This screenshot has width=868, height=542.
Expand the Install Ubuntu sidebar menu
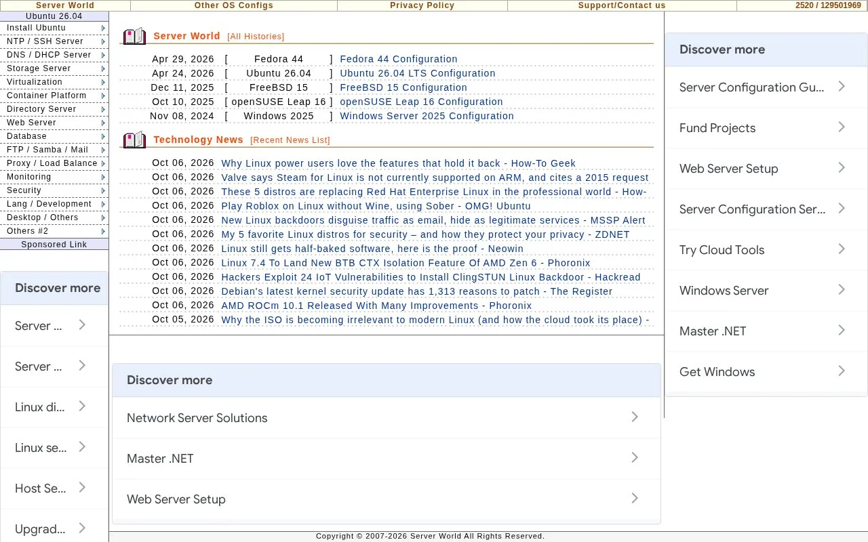tap(54, 28)
